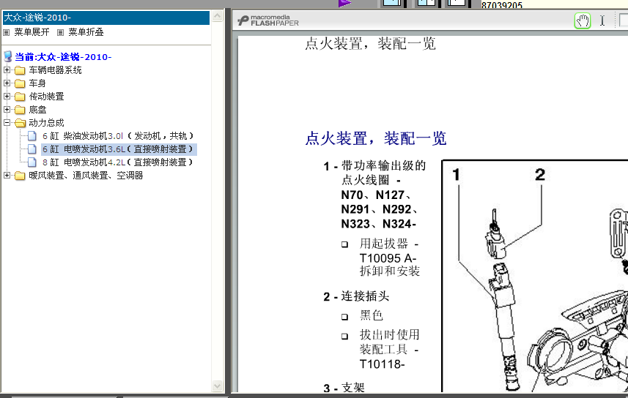This screenshot has width=628, height=398.
Task: Open 底盘 folder
Action: pyautogui.click(x=37, y=110)
